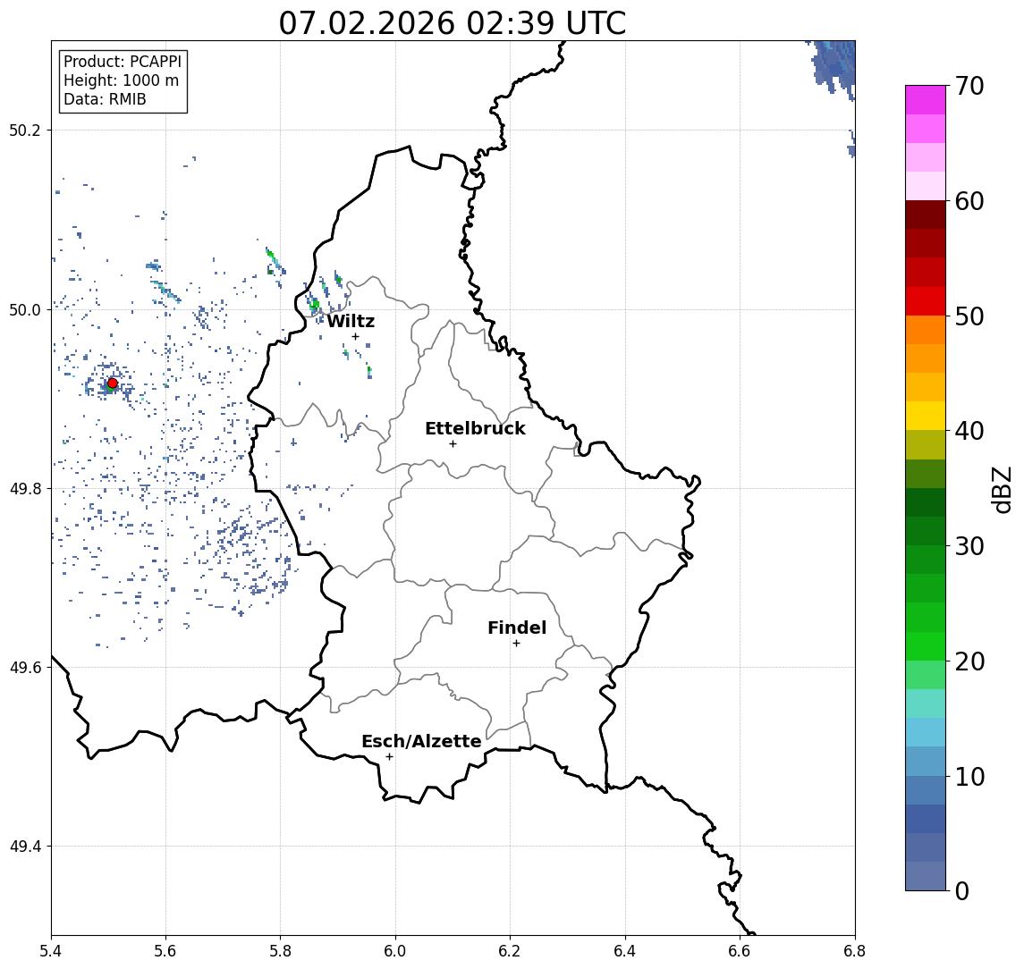1024x969 pixels.
Task: Click the 'Height: 1000 m' text
Action: coord(121,81)
